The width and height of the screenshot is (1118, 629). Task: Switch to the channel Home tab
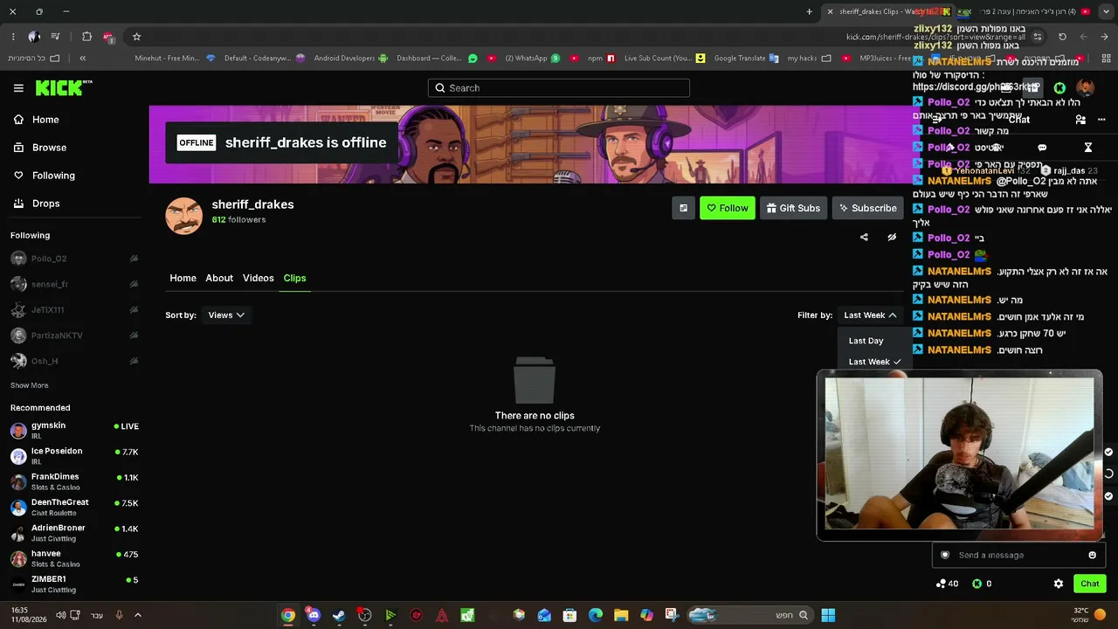(x=183, y=278)
